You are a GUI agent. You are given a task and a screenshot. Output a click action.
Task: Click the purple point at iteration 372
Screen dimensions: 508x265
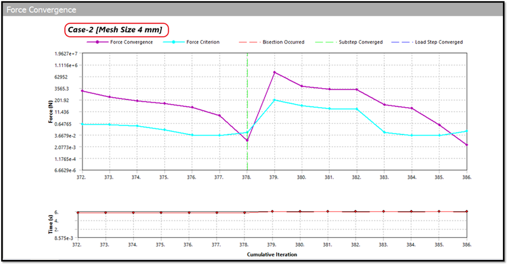(83, 91)
